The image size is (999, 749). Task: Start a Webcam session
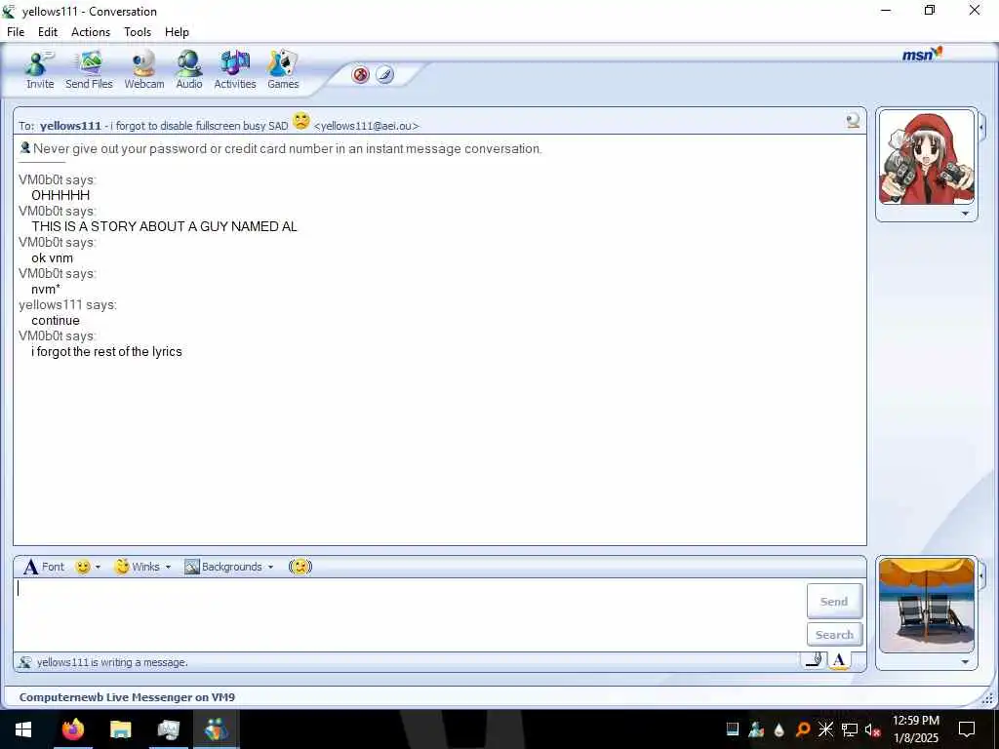[x=144, y=69]
